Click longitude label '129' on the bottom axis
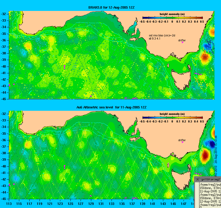This screenshot has width=221, height=208. coord(91,204)
